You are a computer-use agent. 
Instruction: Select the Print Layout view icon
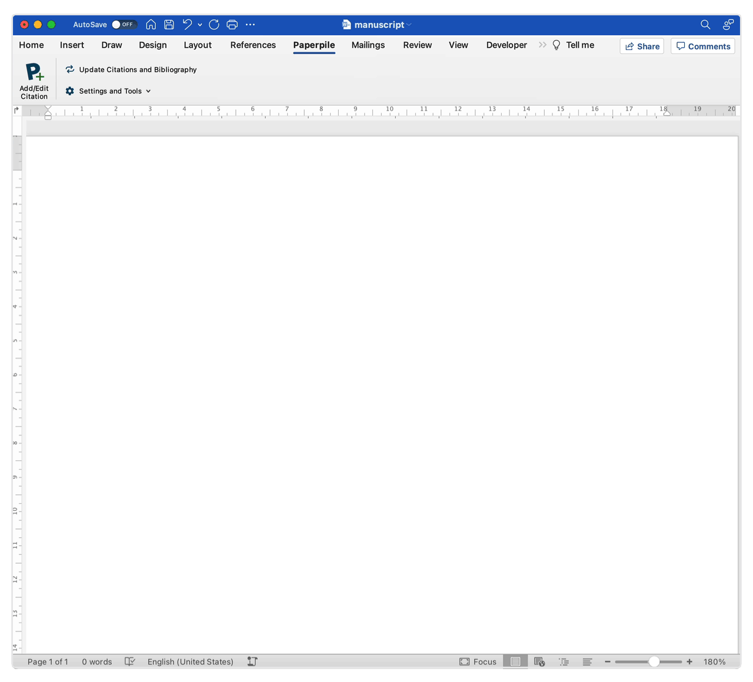click(515, 661)
